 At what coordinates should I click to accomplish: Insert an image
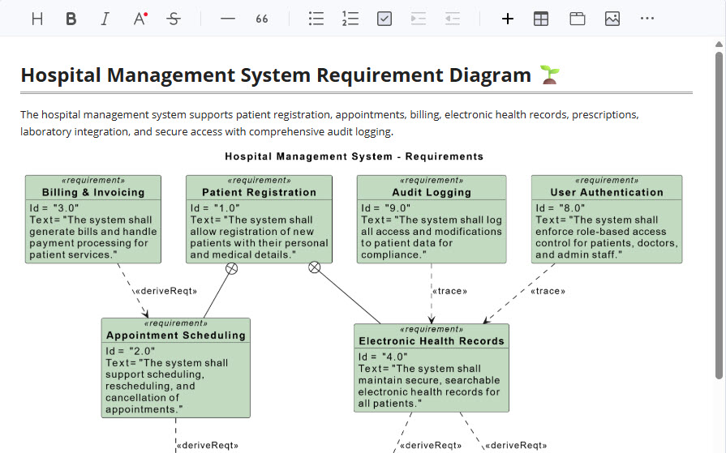pos(612,19)
